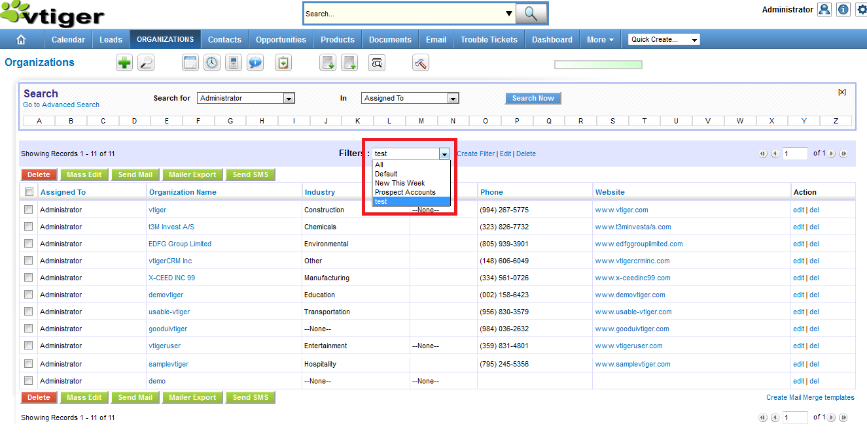This screenshot has width=867, height=441.
Task: Click the first page arrow in the bottom pagination
Action: tap(763, 417)
